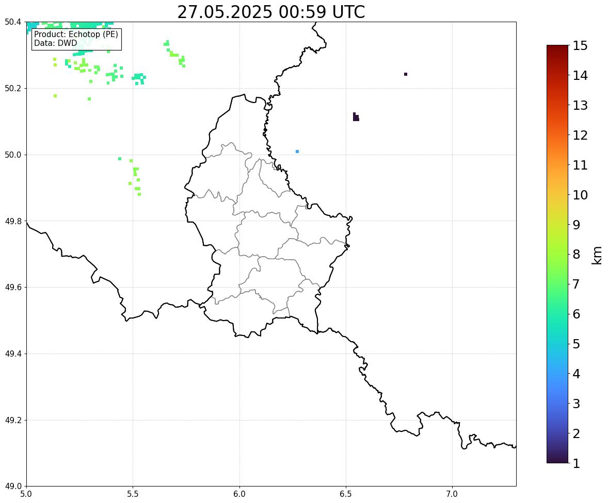The width and height of the screenshot is (608, 503).
Task: Click the colorbar tick label 10
Action: pyautogui.click(x=580, y=195)
